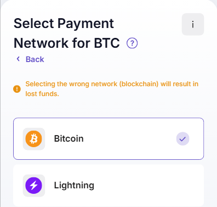Click the question mark help icon
Viewport: 217px width, 207px height.
[132, 43]
